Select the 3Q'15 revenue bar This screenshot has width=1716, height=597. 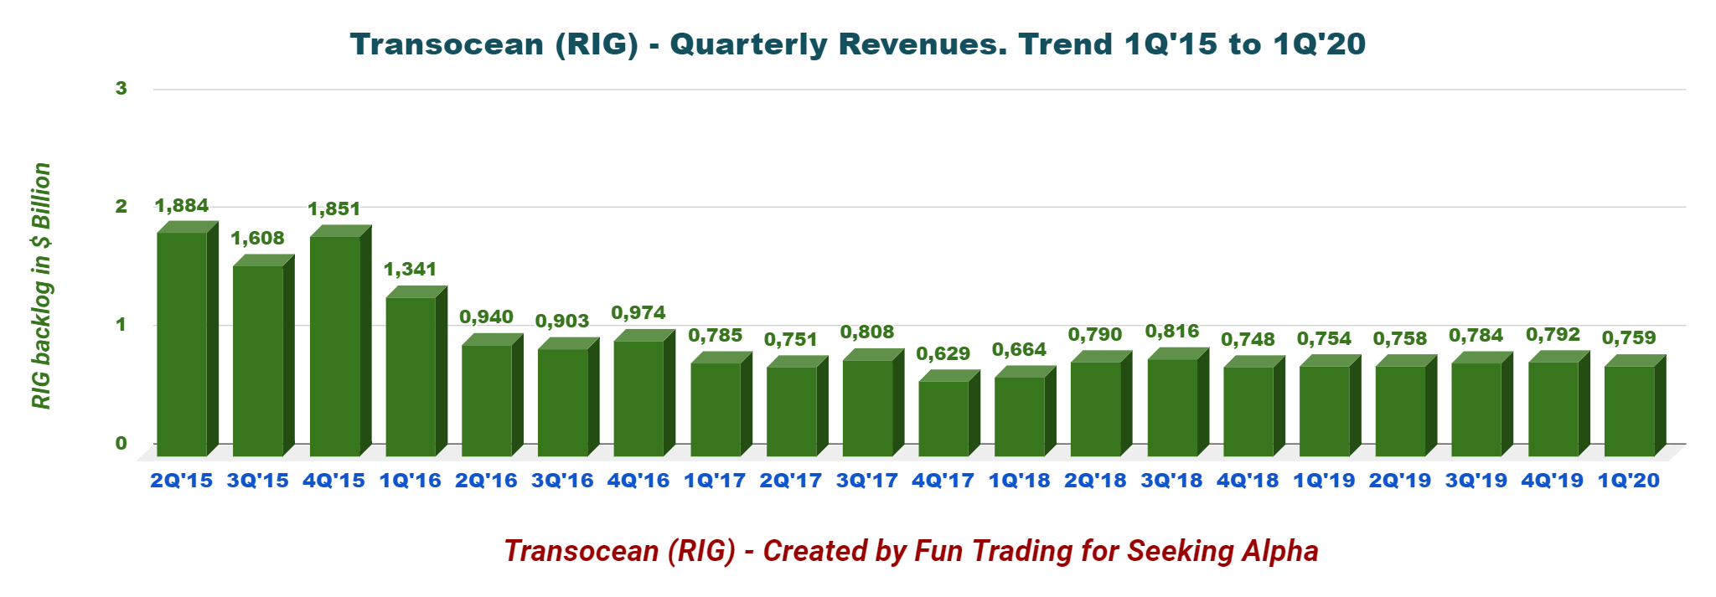point(264,355)
